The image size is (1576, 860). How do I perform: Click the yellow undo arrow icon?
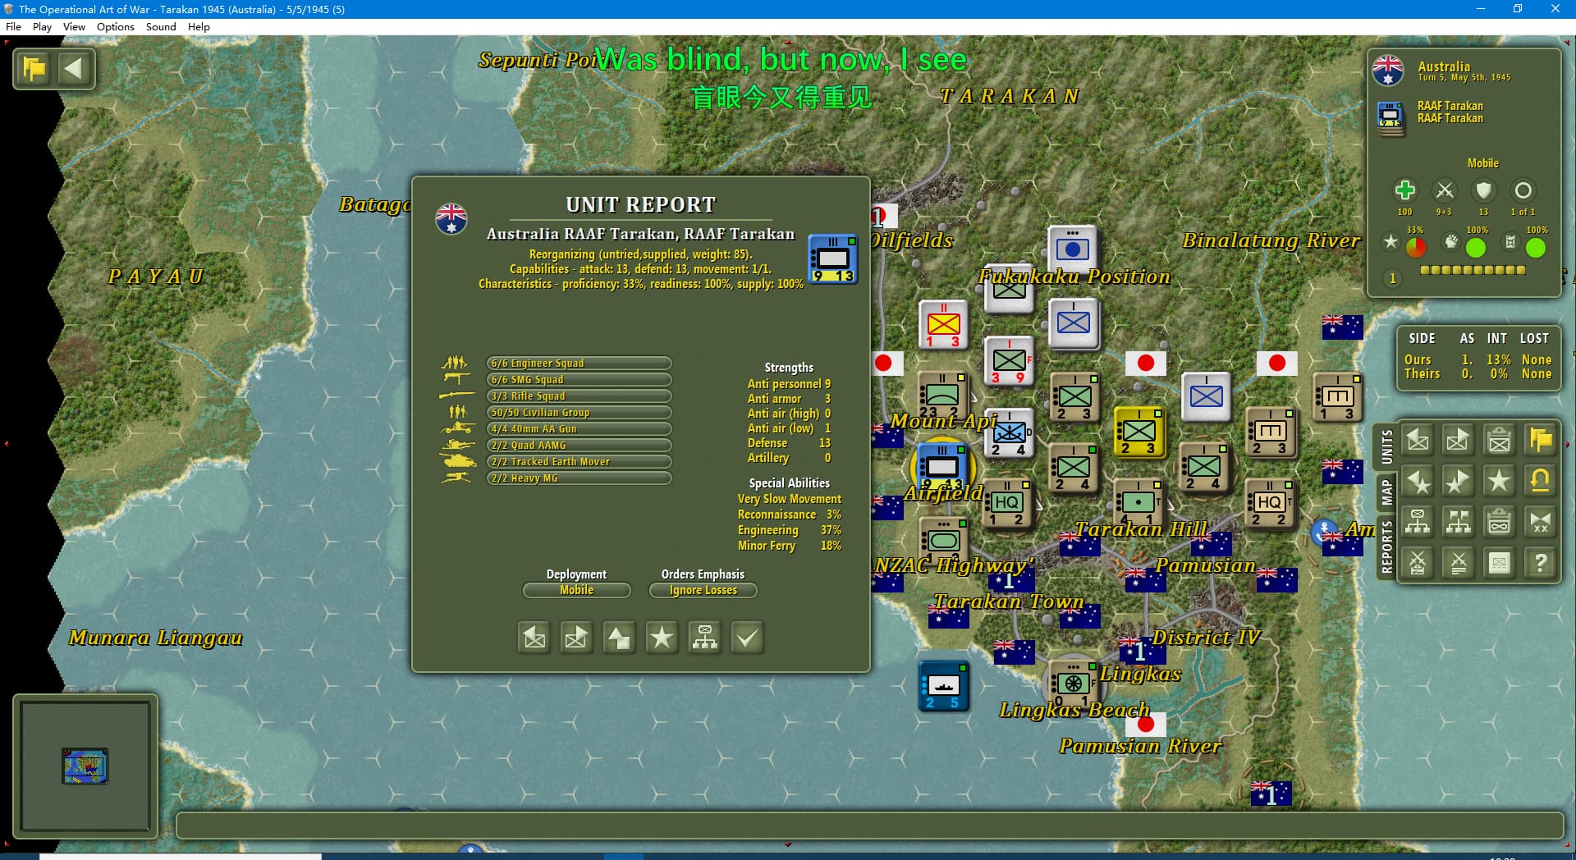tap(1540, 481)
